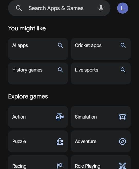Tap the Adventure compass icon
This screenshot has width=139, height=169.
123,141
